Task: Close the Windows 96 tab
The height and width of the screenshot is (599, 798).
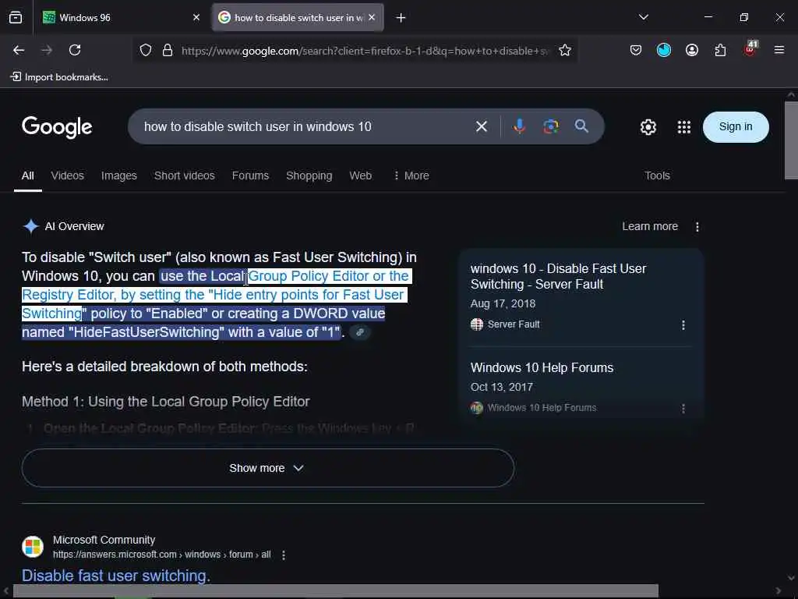Action: pyautogui.click(x=196, y=17)
